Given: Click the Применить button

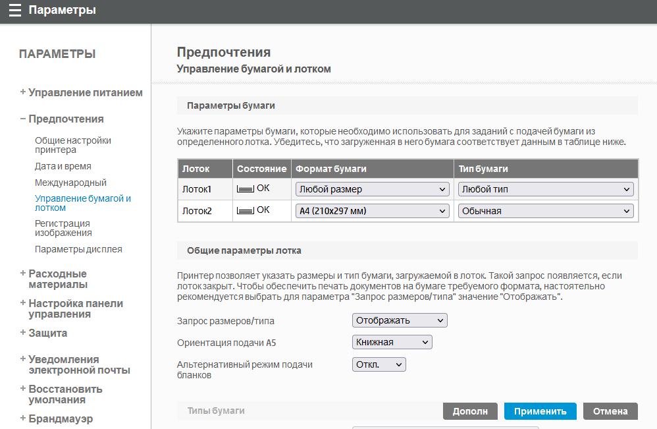Looking at the screenshot, I should pos(540,411).
